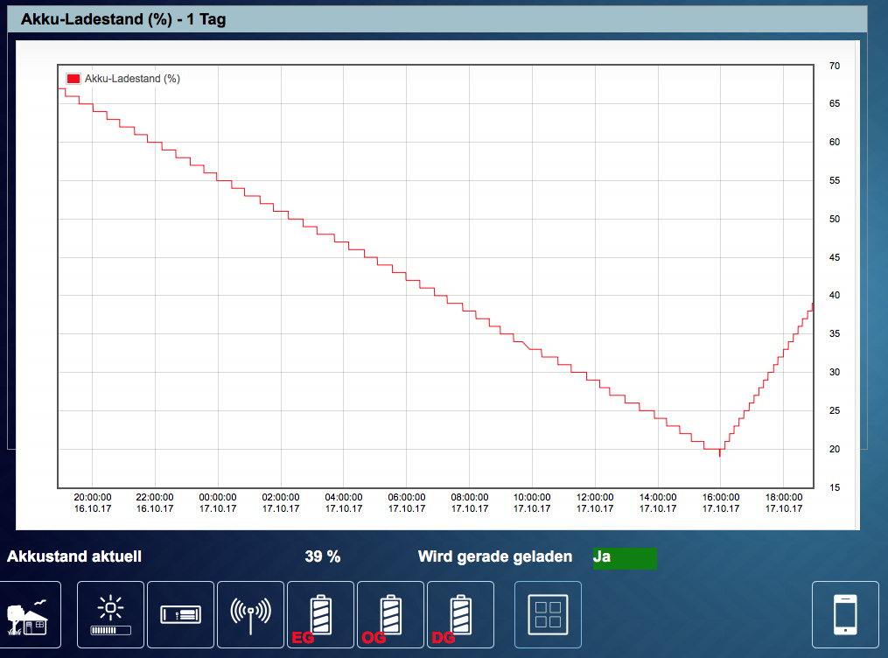The image size is (888, 658).
Task: Open the sun brightness icon
Action: (110, 614)
